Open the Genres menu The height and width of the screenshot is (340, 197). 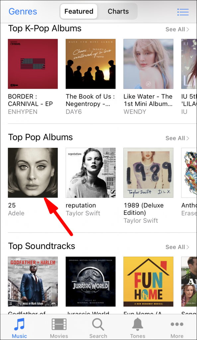point(23,11)
